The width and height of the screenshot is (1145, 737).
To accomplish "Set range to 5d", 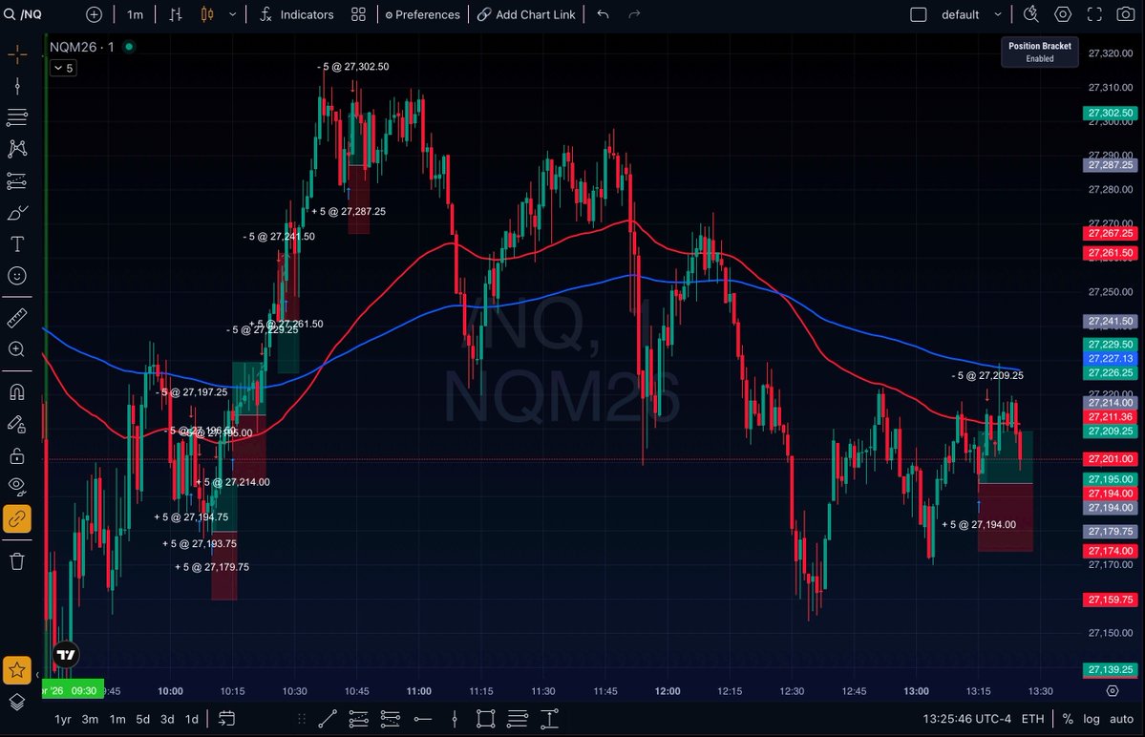I will pos(143,720).
